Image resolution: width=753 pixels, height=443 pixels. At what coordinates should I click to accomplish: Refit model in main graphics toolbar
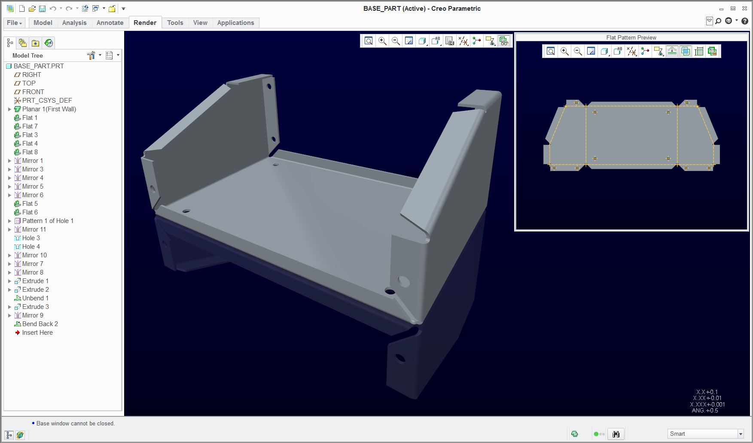click(369, 41)
